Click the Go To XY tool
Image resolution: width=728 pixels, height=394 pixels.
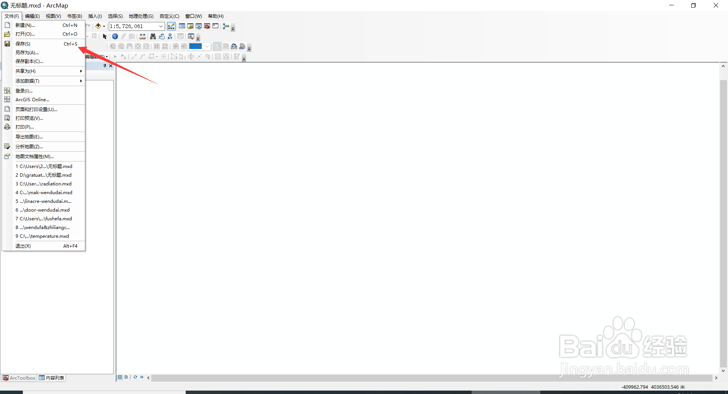[x=170, y=36]
